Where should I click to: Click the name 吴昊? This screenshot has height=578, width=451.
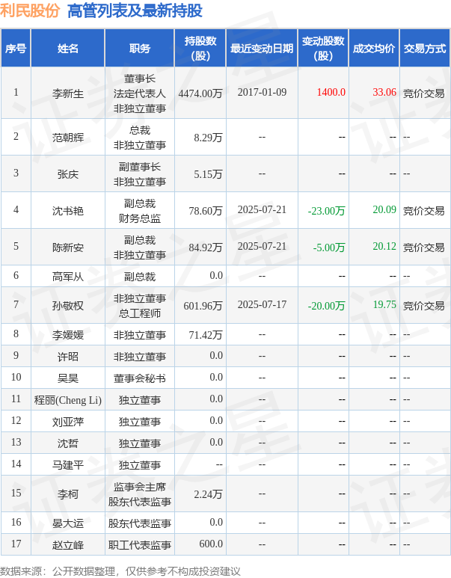point(68,378)
